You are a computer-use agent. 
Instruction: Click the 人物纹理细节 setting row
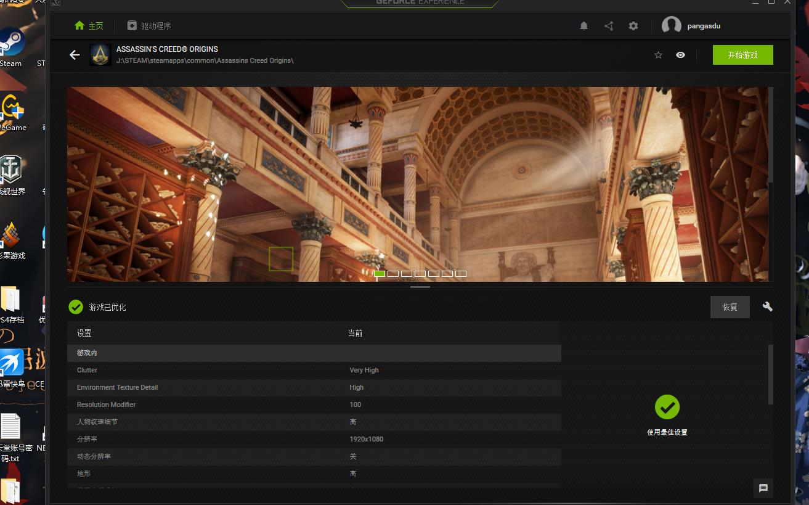pyautogui.click(x=314, y=422)
